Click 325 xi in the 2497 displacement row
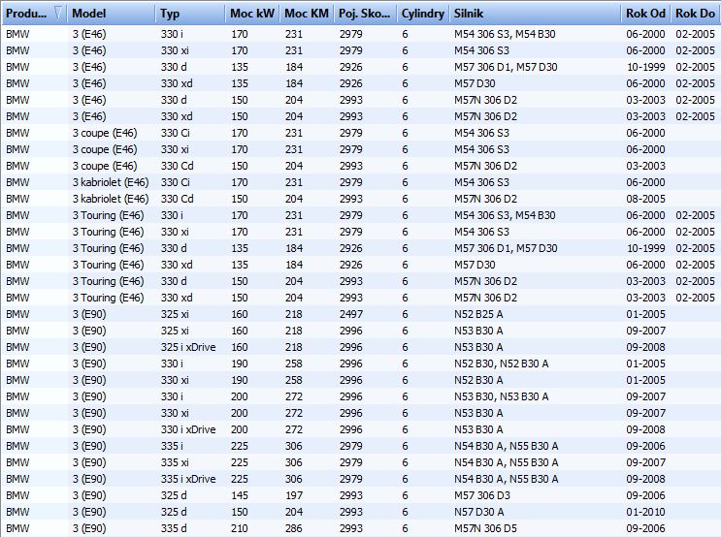Screen dimensions: 721x537 point(175,314)
